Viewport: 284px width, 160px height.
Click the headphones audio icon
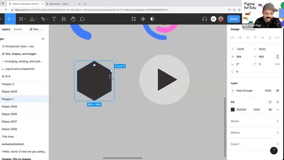205,19
